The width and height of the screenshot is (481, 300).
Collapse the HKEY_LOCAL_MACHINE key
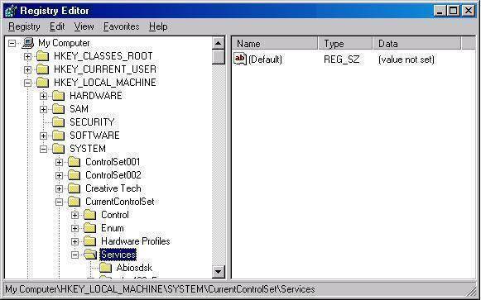pyautogui.click(x=27, y=83)
